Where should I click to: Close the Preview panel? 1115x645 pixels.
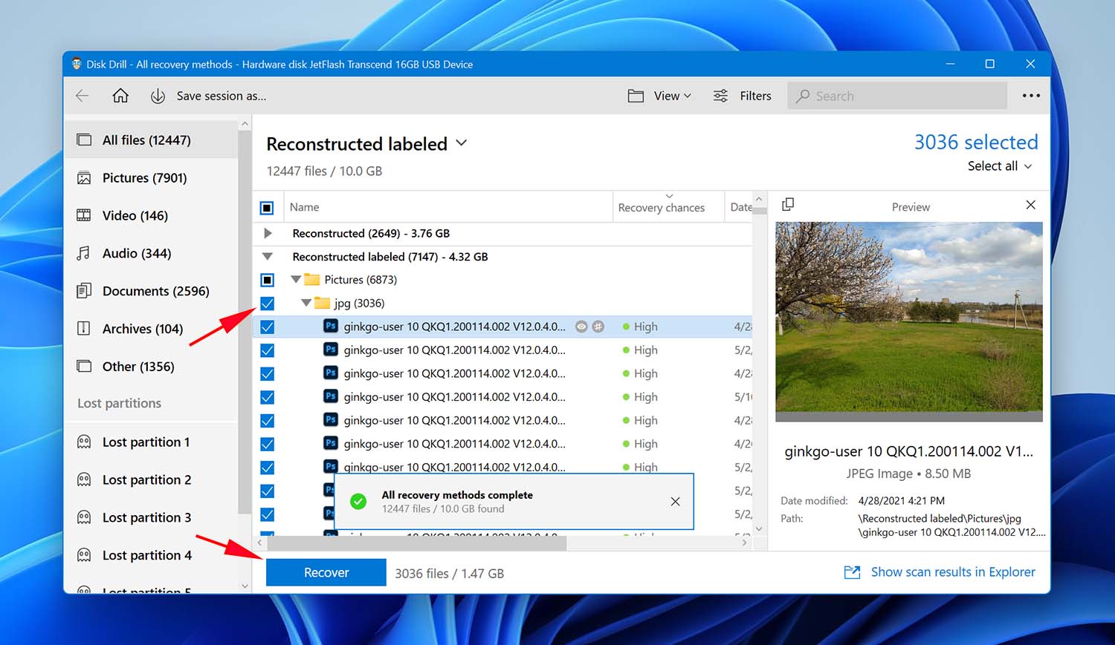tap(1030, 205)
